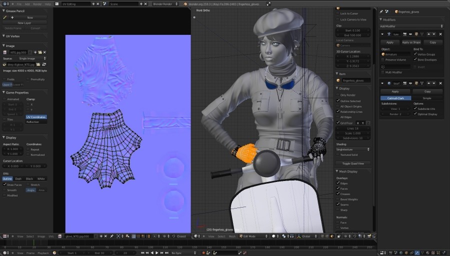Toggle Outline Selected checkbox
The width and height of the screenshot is (450, 256).
pyautogui.click(x=338, y=100)
